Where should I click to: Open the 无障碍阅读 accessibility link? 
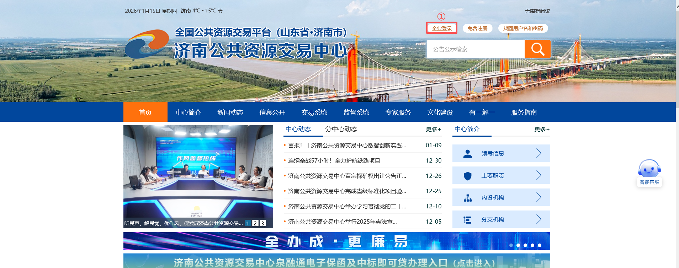point(537,11)
